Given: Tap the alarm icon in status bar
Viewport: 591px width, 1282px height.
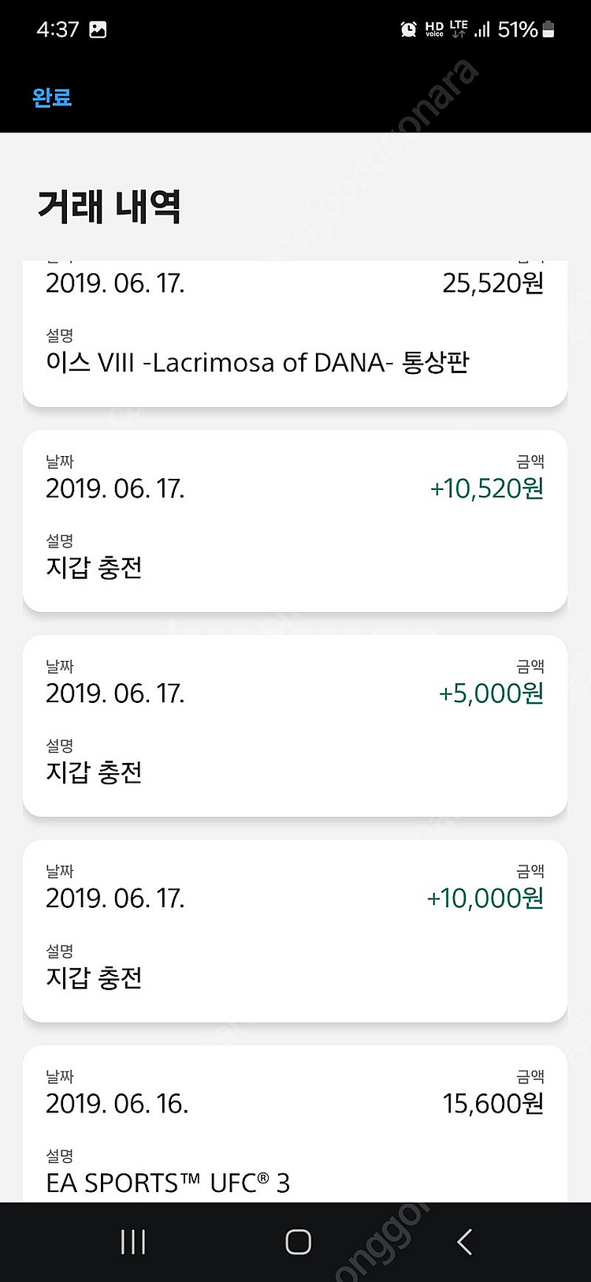Looking at the screenshot, I should point(408,30).
